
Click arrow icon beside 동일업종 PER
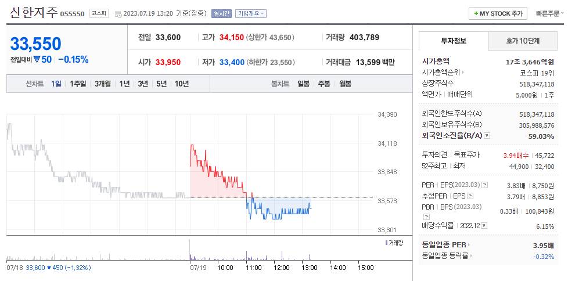(469, 245)
